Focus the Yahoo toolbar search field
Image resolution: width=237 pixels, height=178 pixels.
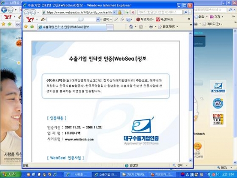72,19
